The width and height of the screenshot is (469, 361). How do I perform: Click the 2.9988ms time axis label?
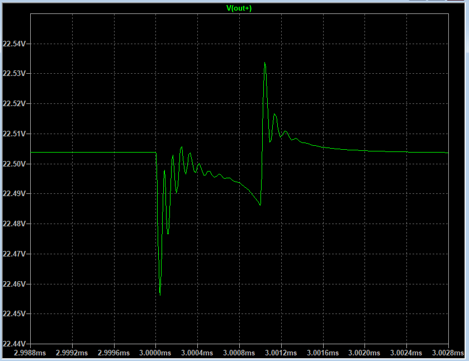coord(30,353)
